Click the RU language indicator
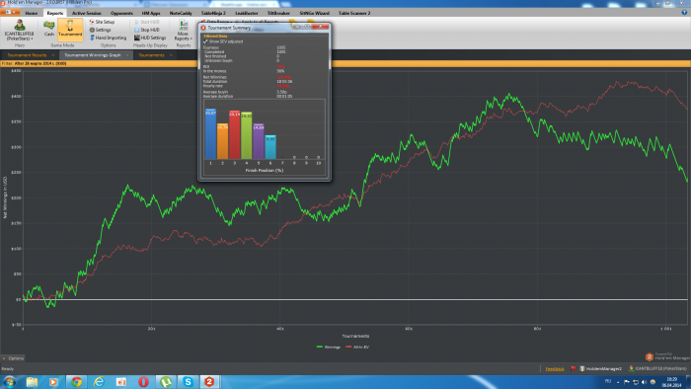Viewport: 691px width, 389px height. (608, 381)
